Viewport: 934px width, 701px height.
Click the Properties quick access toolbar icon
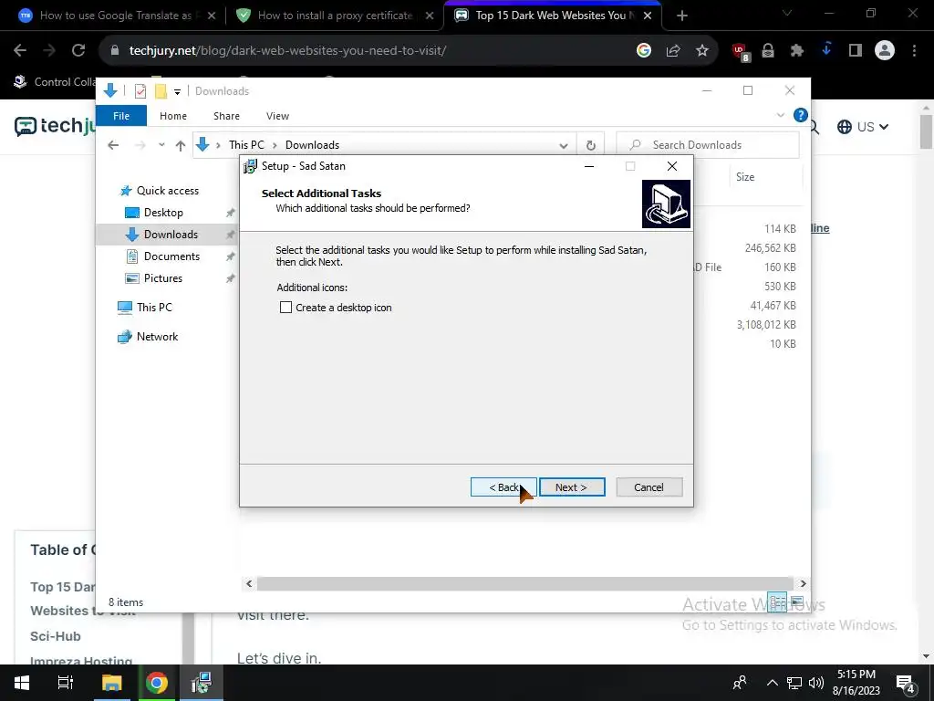[x=140, y=91]
